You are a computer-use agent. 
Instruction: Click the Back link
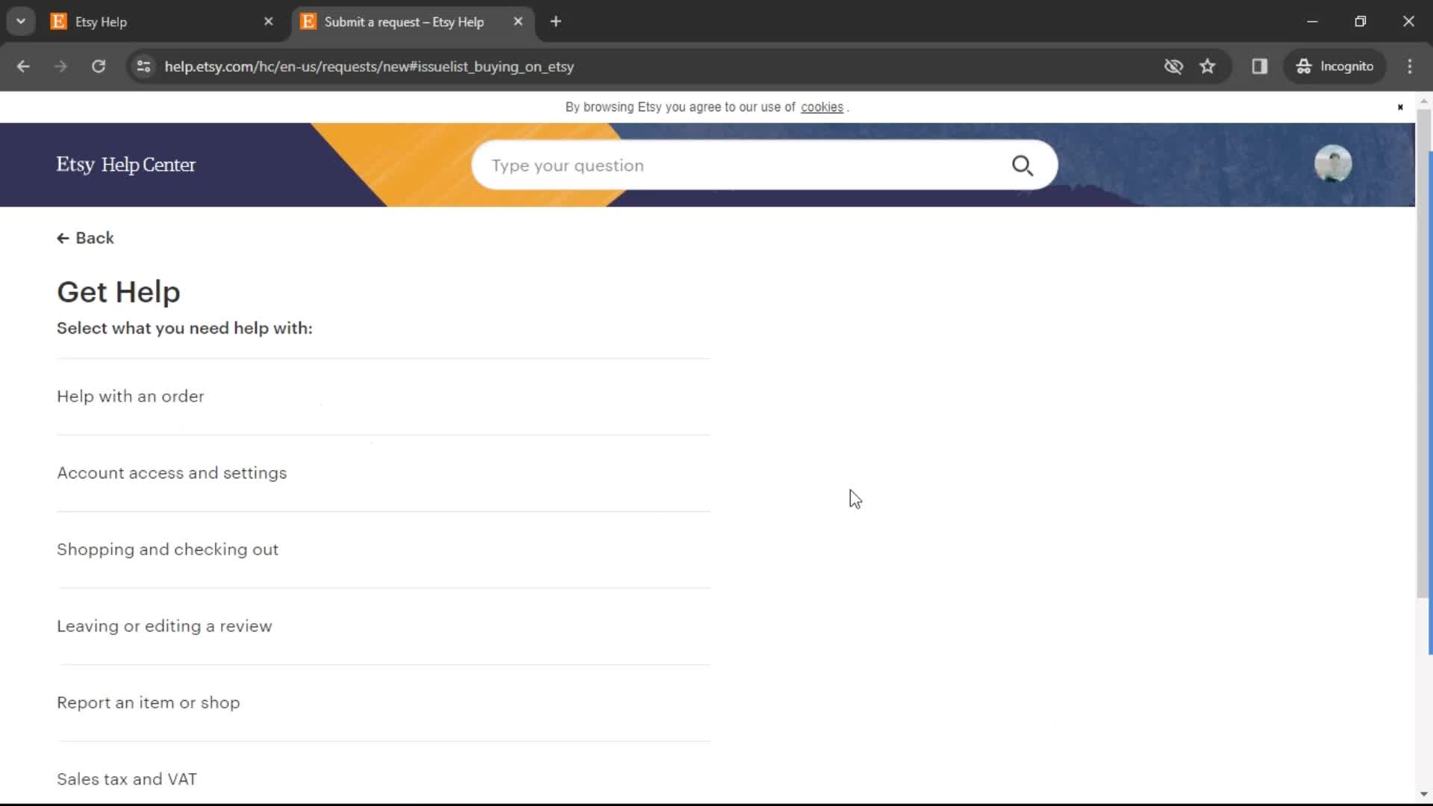click(x=85, y=238)
